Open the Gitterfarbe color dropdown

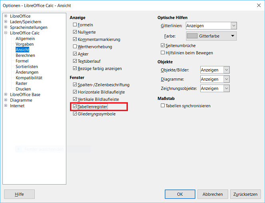(x=211, y=36)
